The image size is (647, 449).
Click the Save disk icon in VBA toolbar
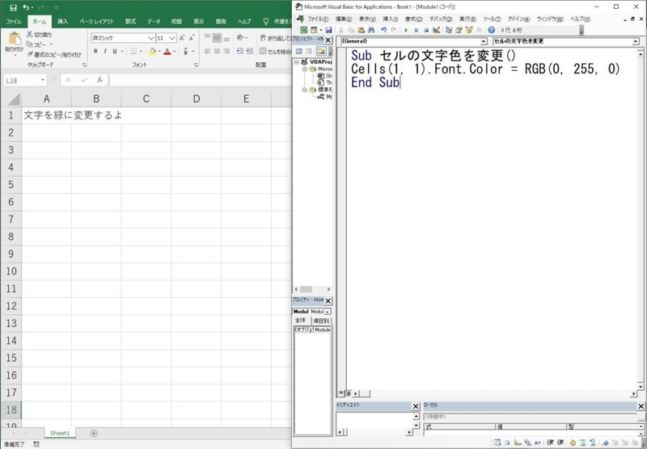328,30
